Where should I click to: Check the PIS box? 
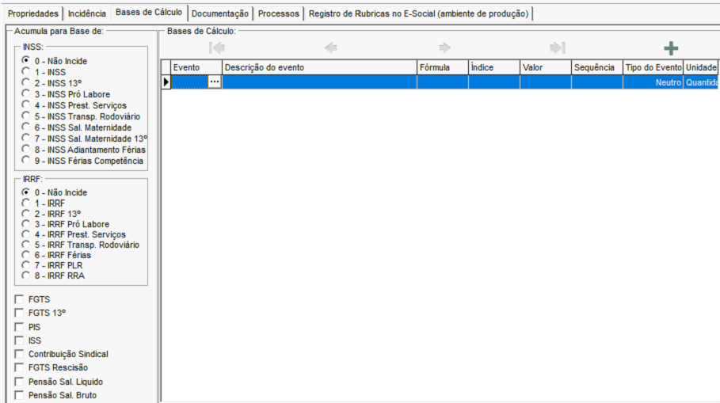click(x=19, y=327)
